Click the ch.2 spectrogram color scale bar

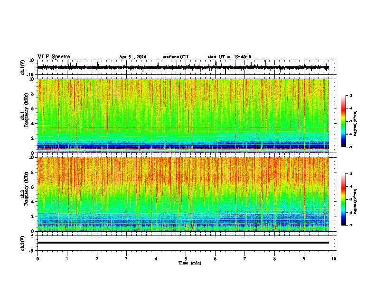click(x=343, y=199)
